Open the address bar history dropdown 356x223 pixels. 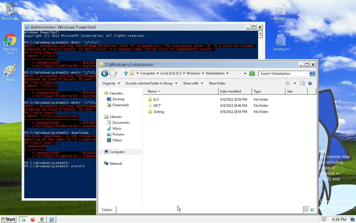tap(245, 74)
